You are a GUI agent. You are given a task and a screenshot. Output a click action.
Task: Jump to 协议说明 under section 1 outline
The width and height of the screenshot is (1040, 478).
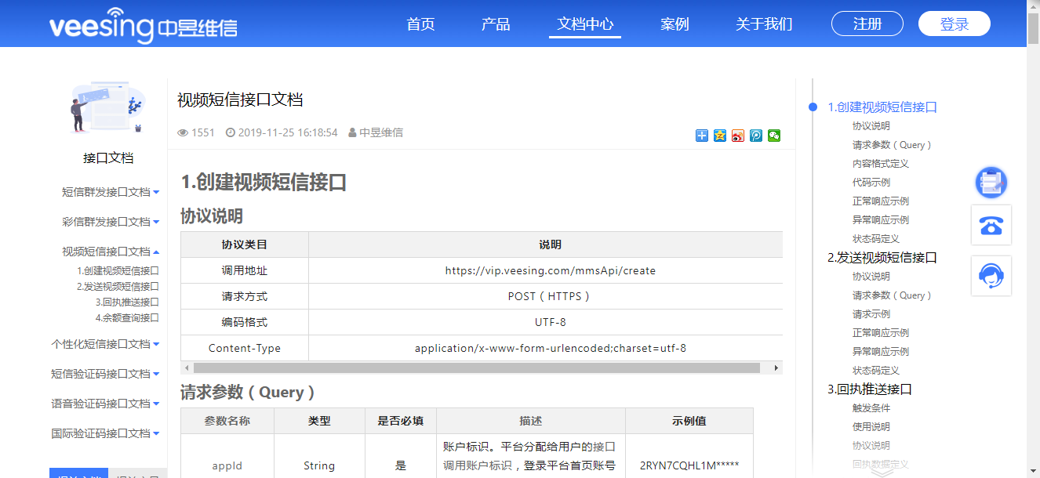click(871, 126)
